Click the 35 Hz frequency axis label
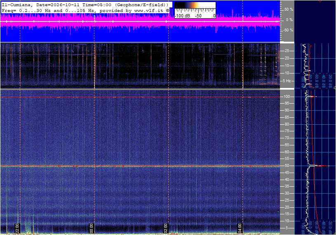This screenshot has width=336, height=235. coord(287,187)
